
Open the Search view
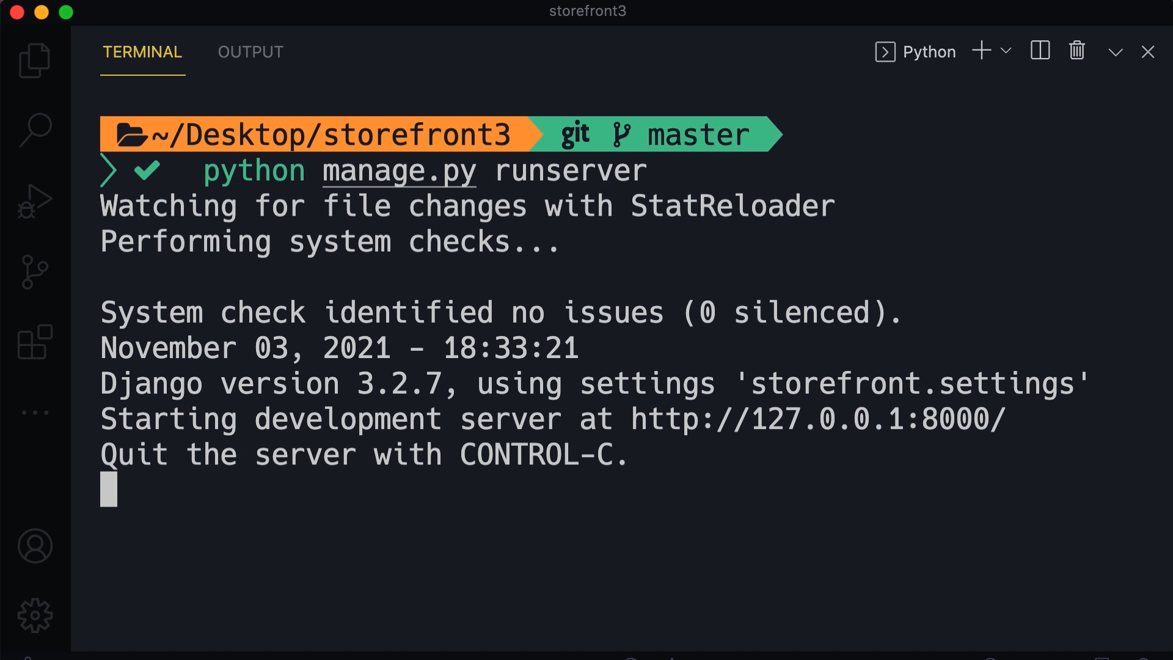coord(35,130)
